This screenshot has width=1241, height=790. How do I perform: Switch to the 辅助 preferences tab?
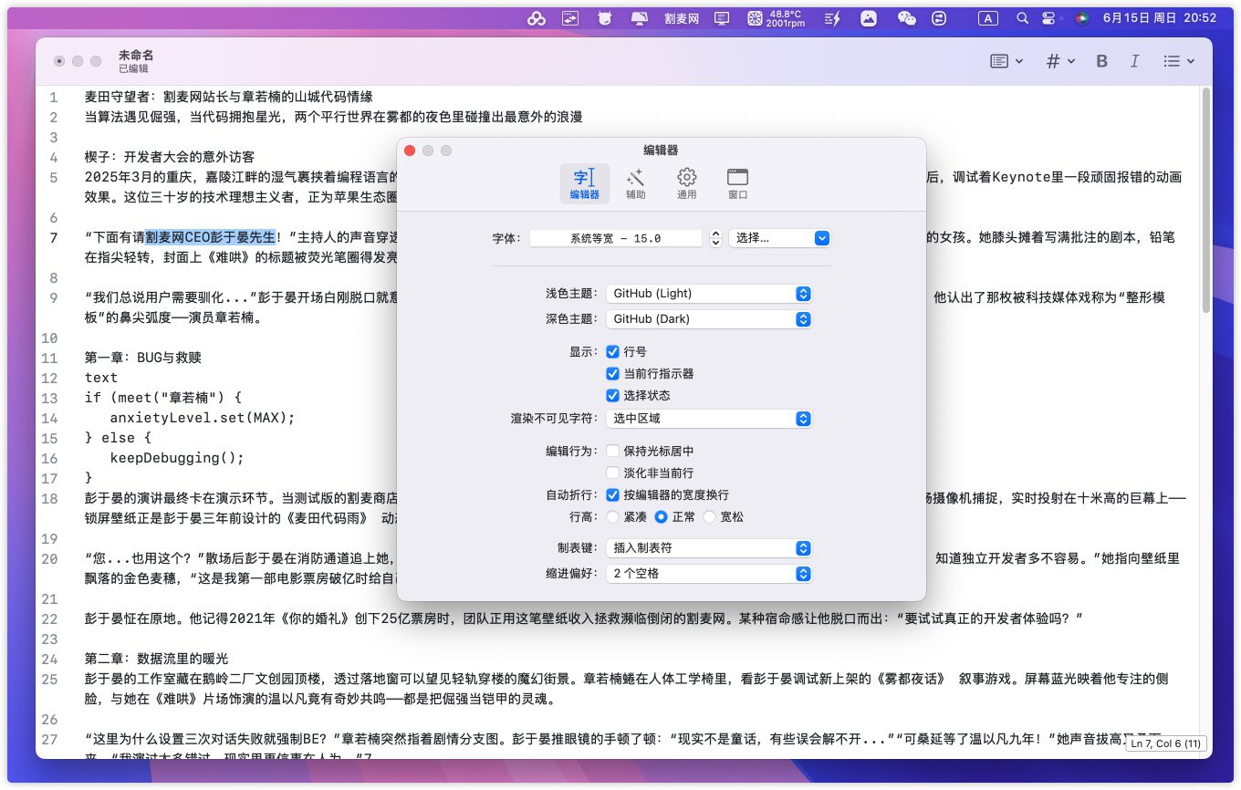635,183
